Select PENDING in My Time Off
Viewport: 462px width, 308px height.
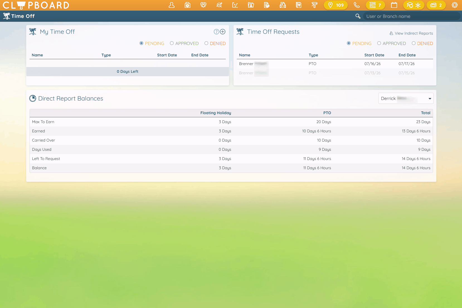[x=152, y=43]
